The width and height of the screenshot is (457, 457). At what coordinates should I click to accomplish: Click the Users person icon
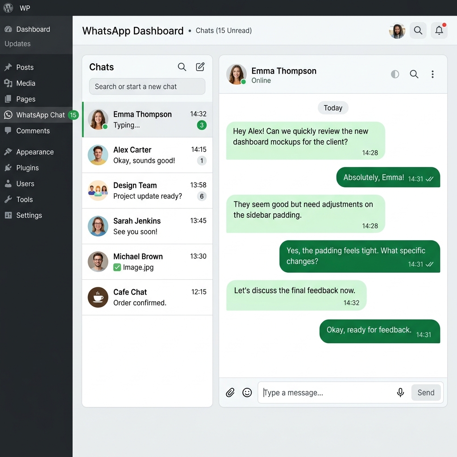8,183
